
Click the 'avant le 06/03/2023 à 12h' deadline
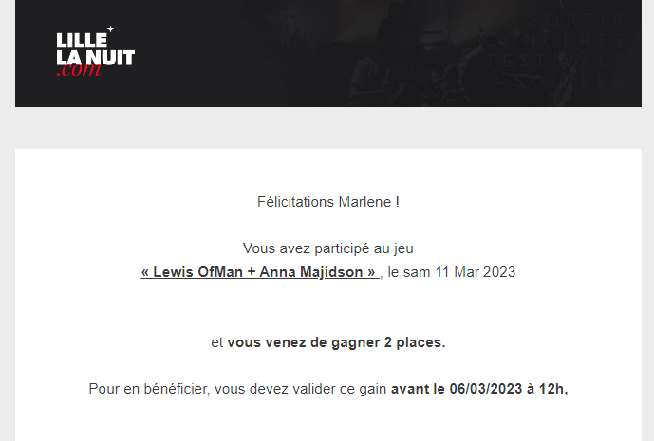pyautogui.click(x=479, y=388)
